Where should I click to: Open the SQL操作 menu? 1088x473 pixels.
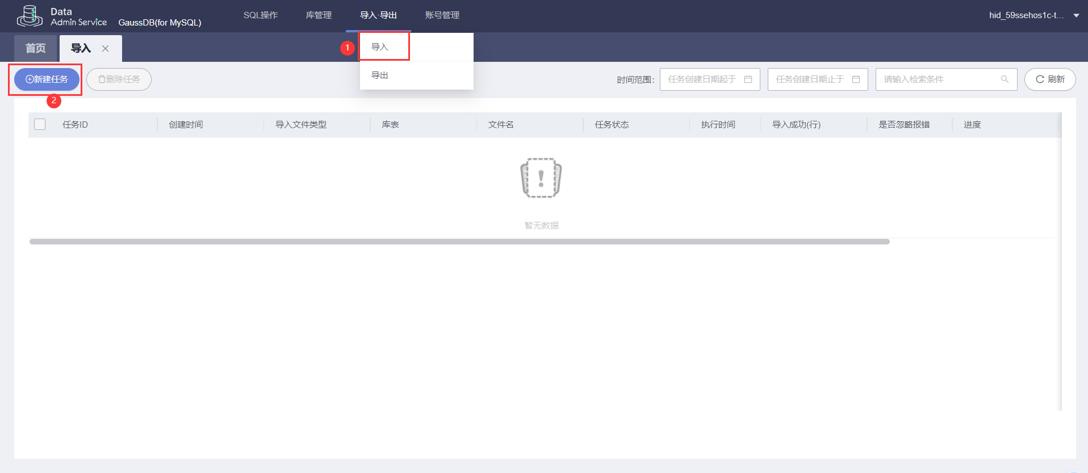[261, 15]
